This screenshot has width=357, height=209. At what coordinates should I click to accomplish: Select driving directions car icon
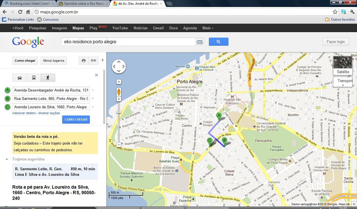coord(20,78)
